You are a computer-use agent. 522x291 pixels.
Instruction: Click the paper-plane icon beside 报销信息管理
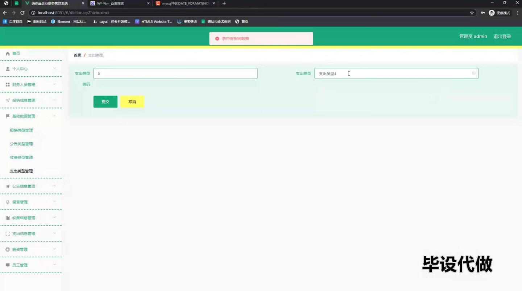coord(8,100)
